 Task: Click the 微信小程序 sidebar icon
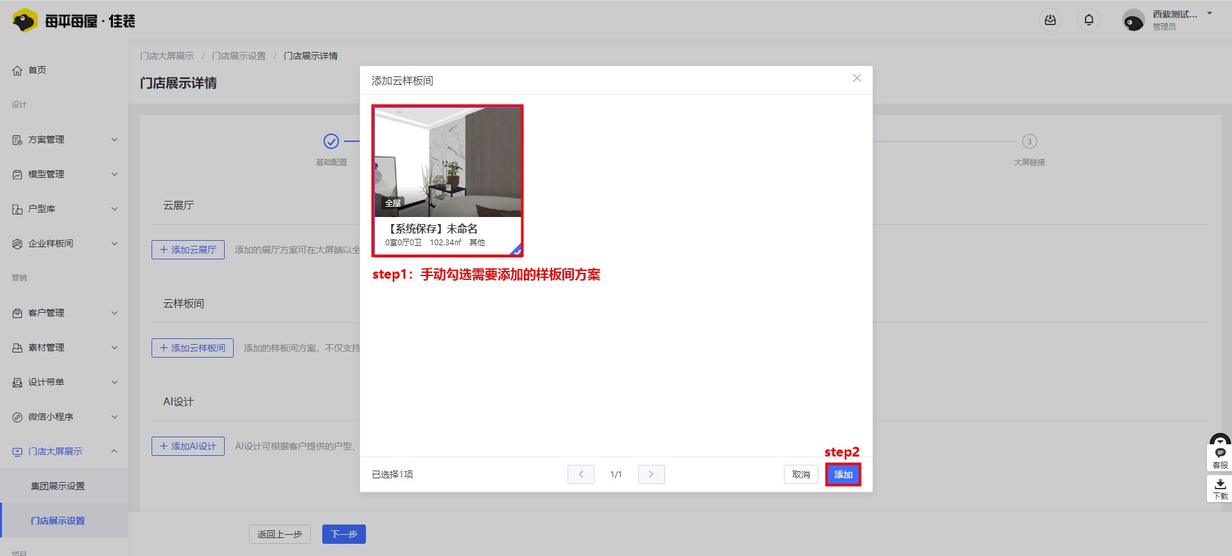[17, 417]
